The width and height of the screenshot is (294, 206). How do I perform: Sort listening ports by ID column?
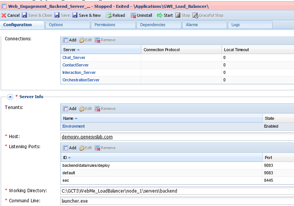(162, 157)
